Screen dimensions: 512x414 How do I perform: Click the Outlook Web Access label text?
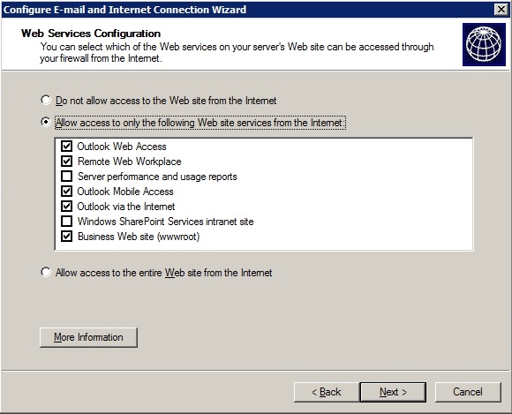click(x=122, y=147)
